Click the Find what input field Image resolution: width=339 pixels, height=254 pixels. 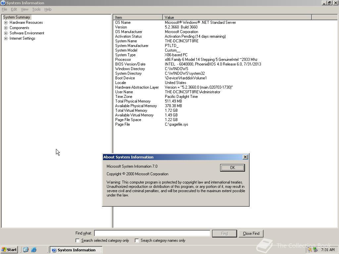[152, 233]
